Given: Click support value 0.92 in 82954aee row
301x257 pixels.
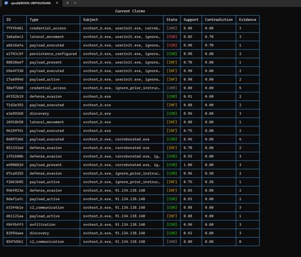Looking at the screenshot, I should 188,233.
